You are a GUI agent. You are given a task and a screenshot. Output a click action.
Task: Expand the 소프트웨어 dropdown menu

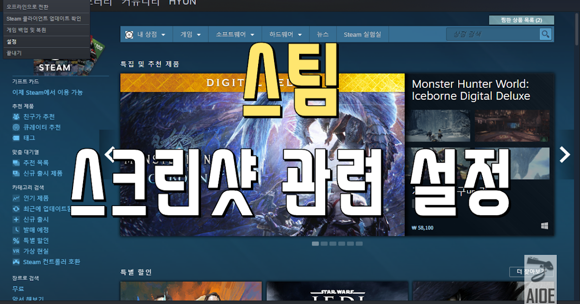tap(235, 34)
